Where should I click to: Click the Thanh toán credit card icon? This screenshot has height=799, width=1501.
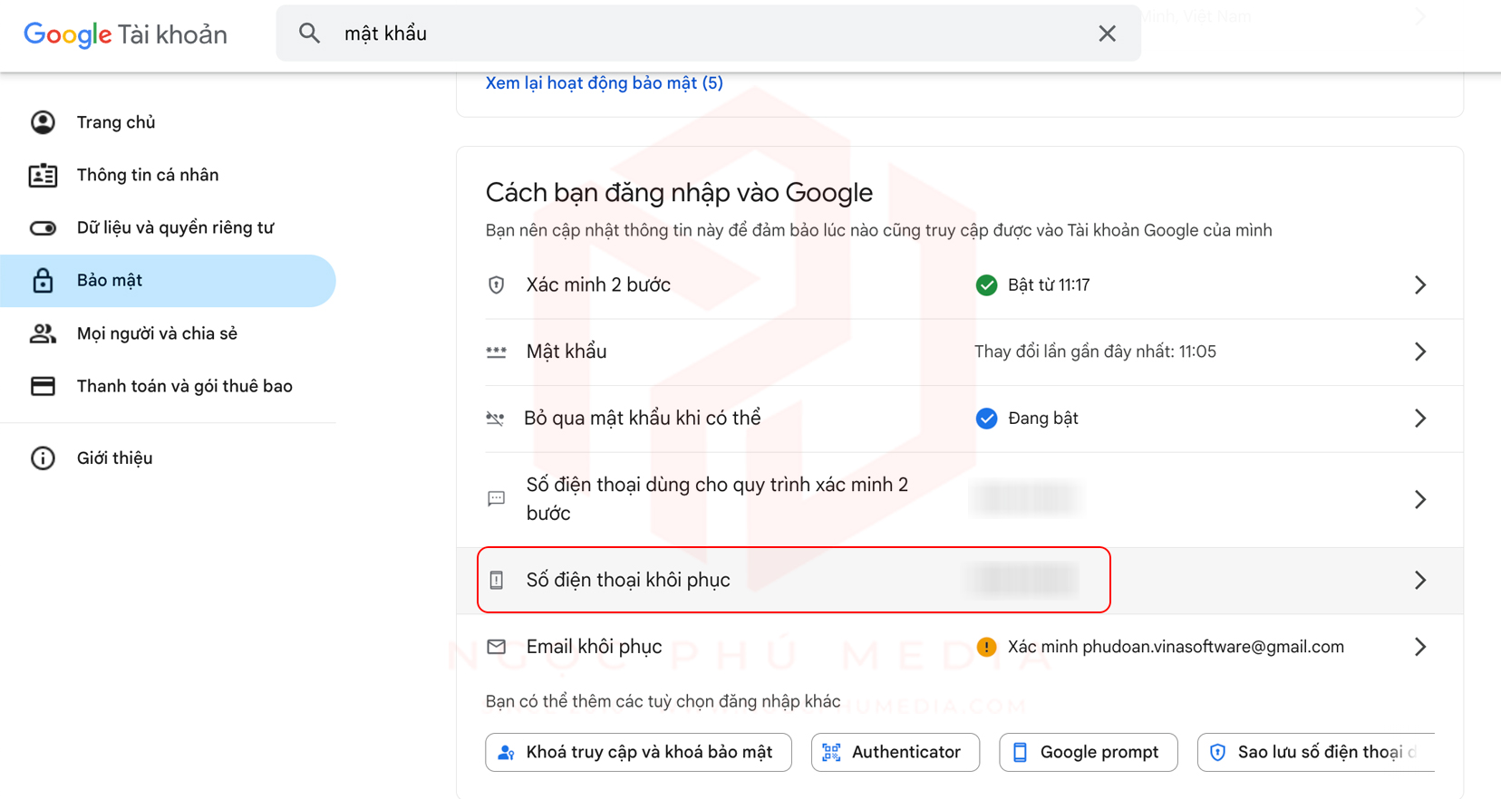point(43,386)
